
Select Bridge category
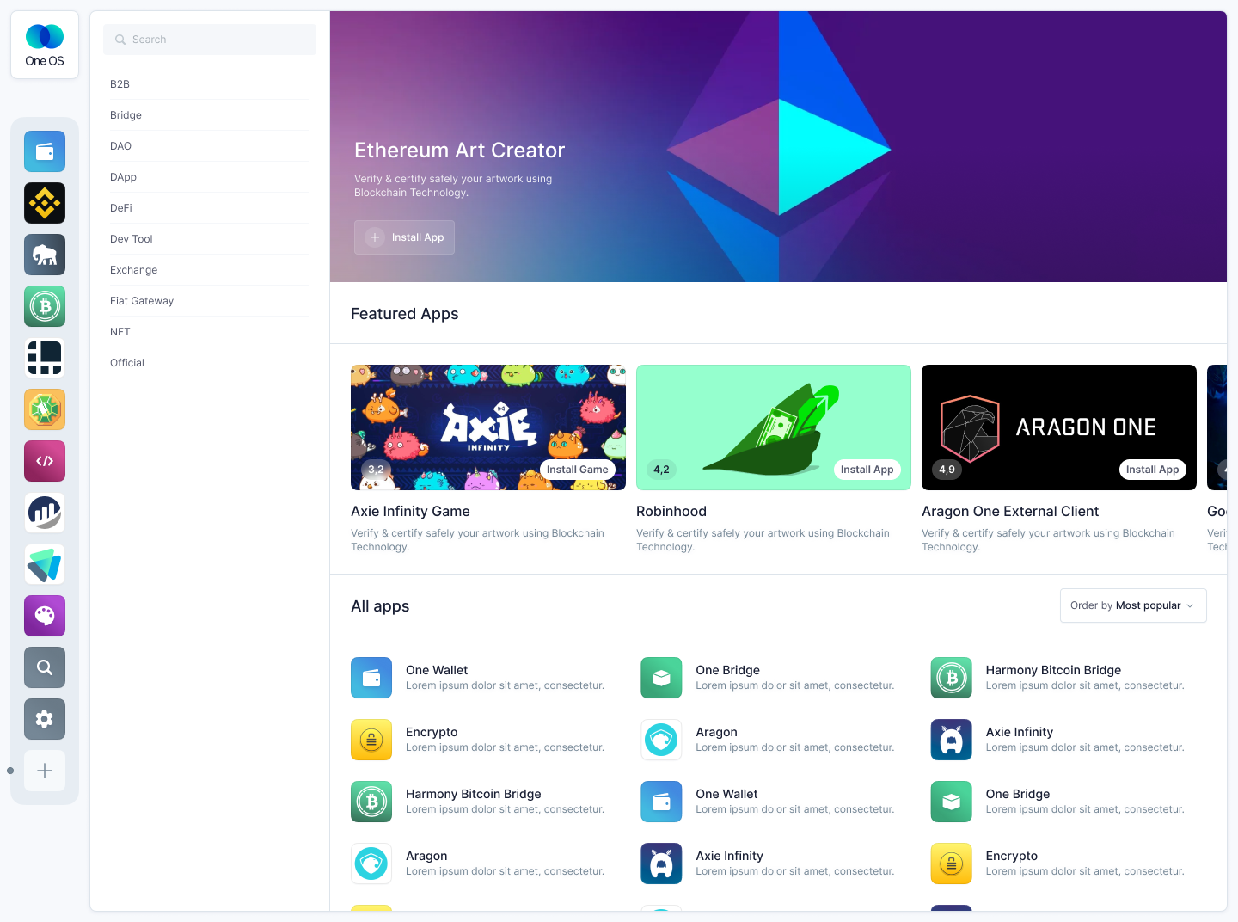point(210,115)
